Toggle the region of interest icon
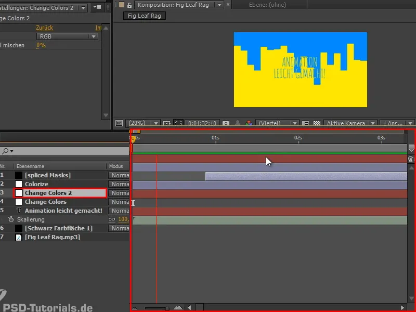 tap(178, 123)
